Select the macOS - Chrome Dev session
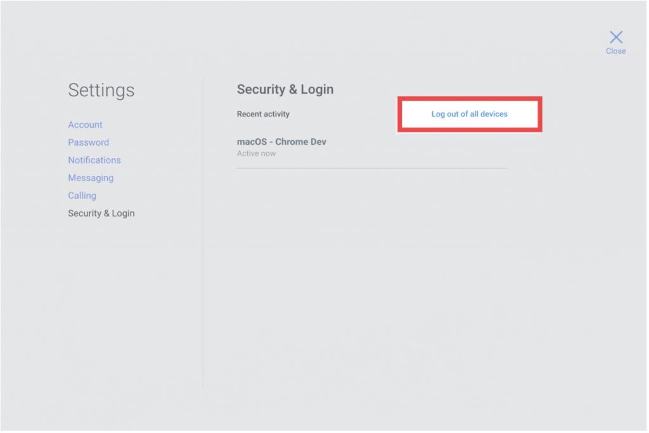 click(x=281, y=142)
